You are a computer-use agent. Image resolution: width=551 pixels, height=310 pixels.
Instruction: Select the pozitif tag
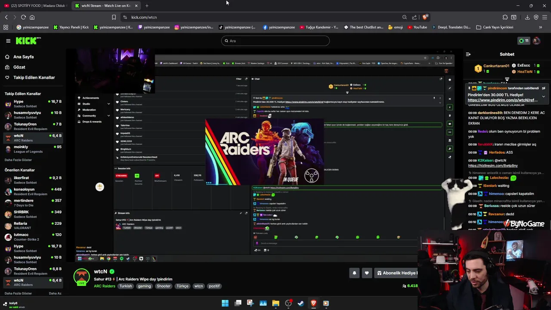click(214, 286)
